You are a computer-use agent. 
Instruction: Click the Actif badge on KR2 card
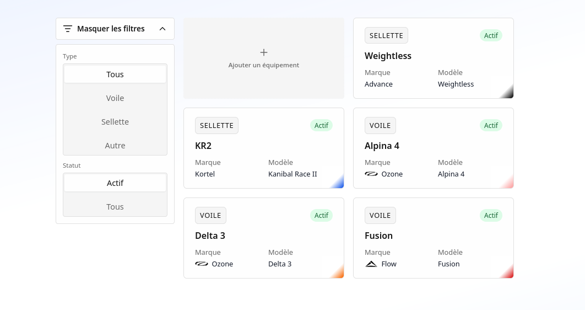pos(321,126)
